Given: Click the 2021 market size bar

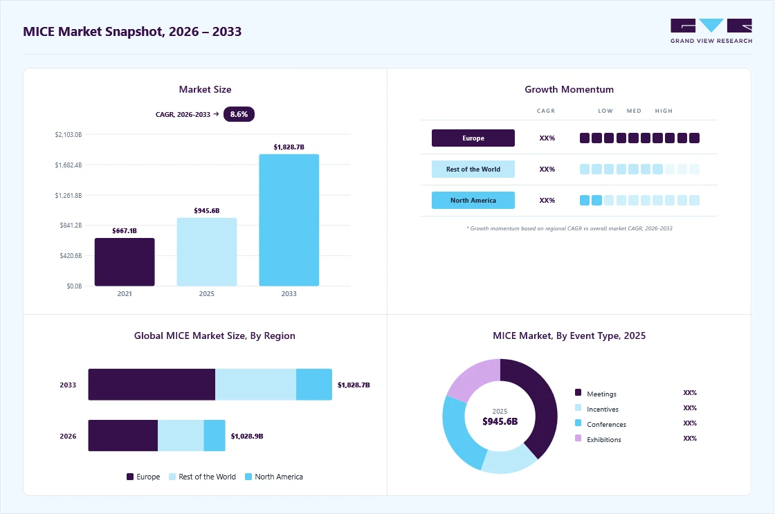Looking at the screenshot, I should [125, 262].
